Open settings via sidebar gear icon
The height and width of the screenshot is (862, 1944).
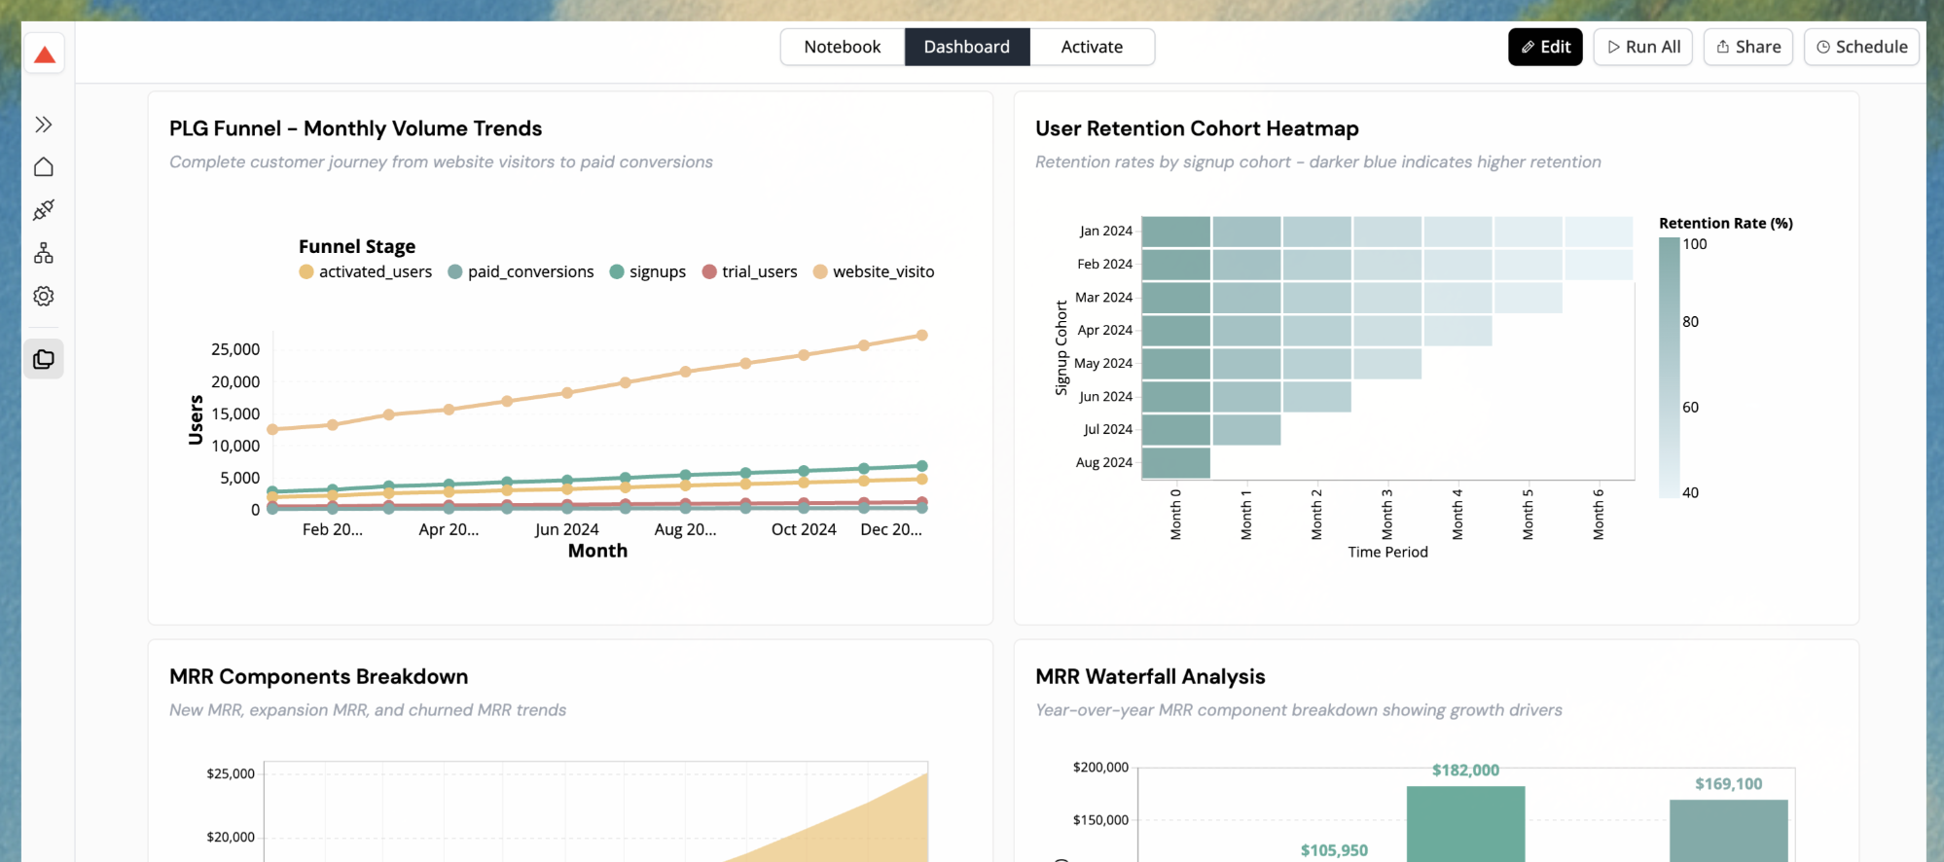click(44, 296)
